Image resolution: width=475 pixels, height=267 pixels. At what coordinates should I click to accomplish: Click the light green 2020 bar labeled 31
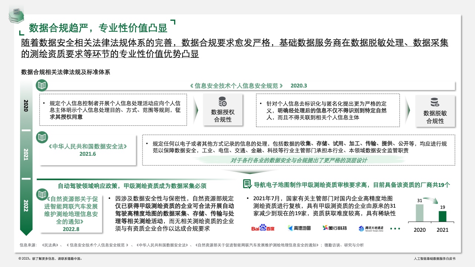[420, 213]
